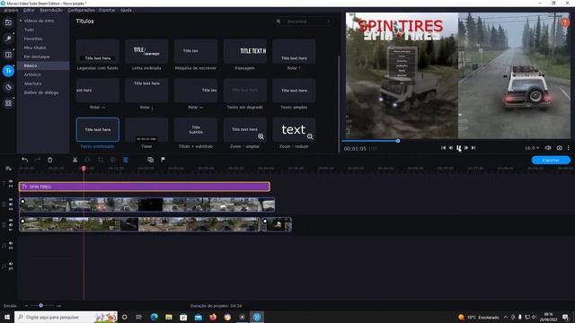Step back one frame in preview

451,148
